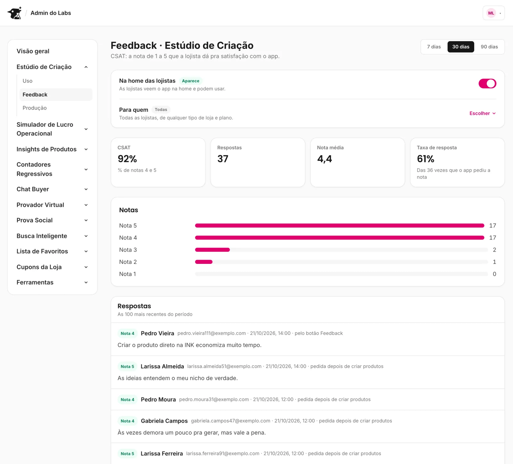513x464 pixels.
Task: Toggle off the Na home das lojistas switch
Action: click(x=487, y=84)
